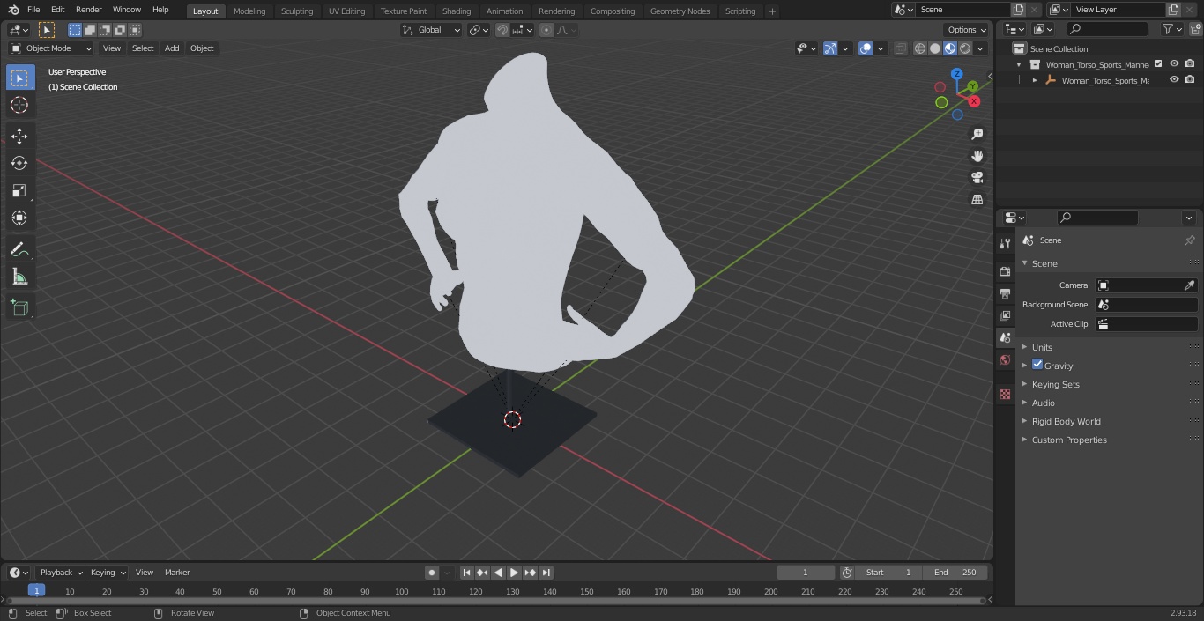This screenshot has width=1204, height=621.
Task: Switch to the Shading workspace tab
Action: pyautogui.click(x=457, y=11)
